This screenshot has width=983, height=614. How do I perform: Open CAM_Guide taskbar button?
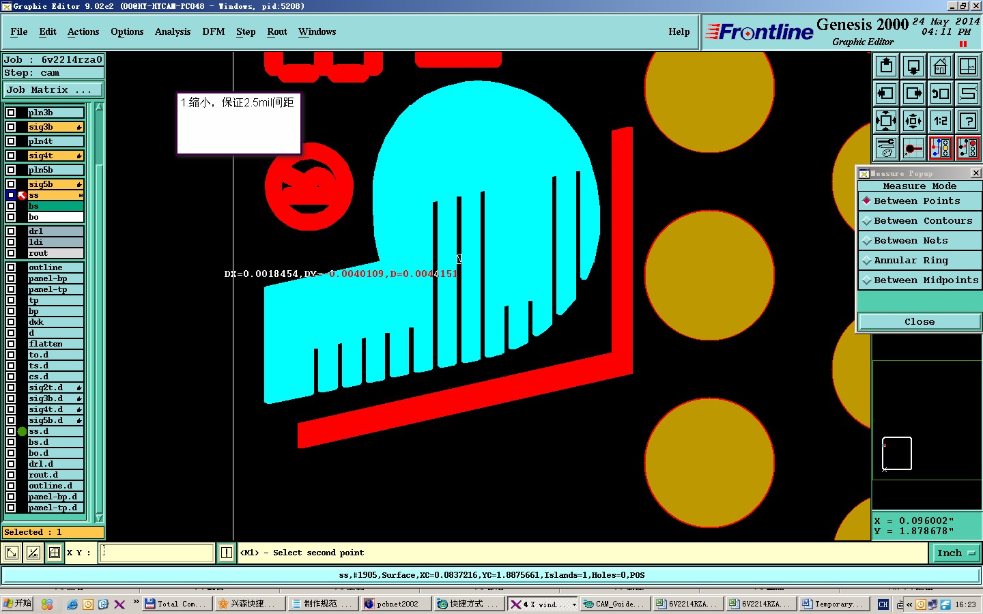(x=614, y=604)
